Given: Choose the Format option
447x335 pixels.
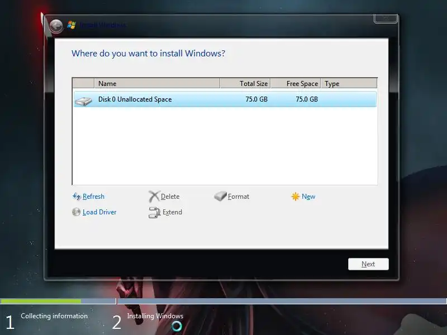Looking at the screenshot, I should click(x=239, y=197).
